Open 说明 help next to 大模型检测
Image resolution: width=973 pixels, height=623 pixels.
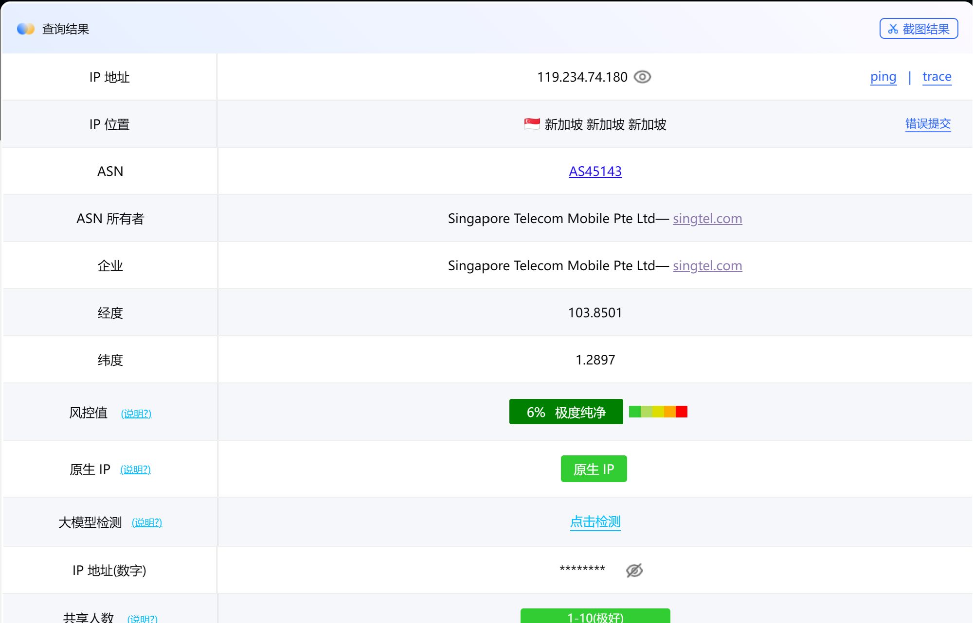146,522
